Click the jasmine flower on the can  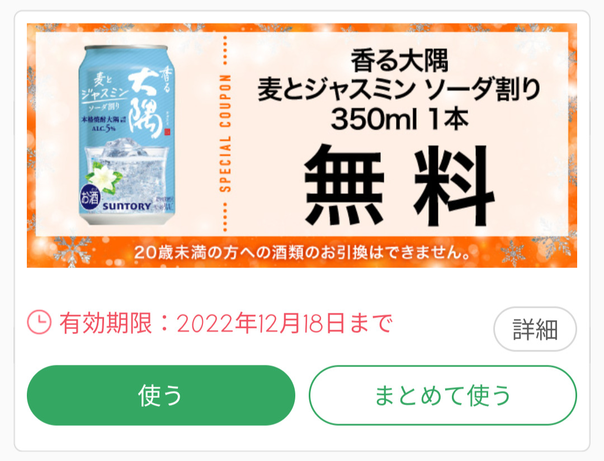click(103, 177)
